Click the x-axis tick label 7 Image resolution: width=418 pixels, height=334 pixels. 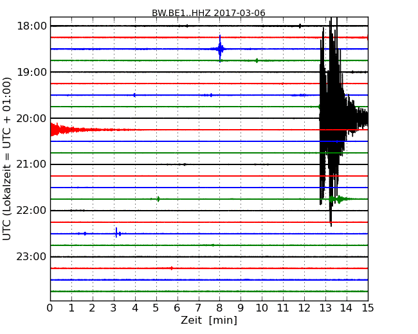tap(198, 308)
